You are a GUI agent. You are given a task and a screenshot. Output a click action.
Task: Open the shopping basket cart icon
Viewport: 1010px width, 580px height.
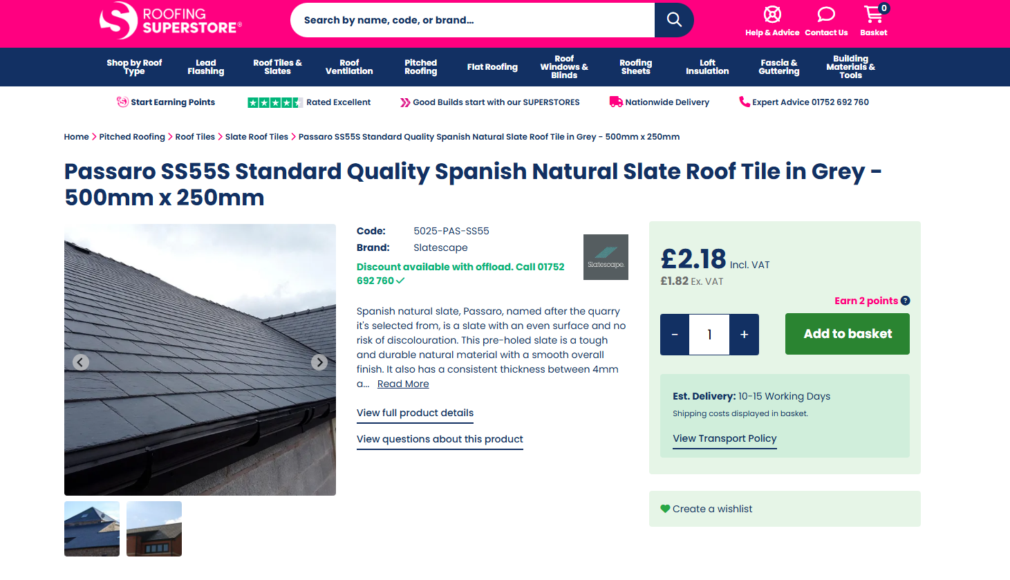click(x=873, y=15)
